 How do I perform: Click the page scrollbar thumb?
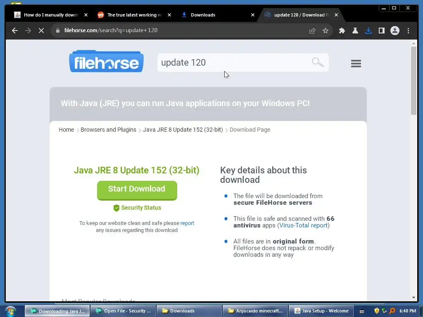pos(413,80)
